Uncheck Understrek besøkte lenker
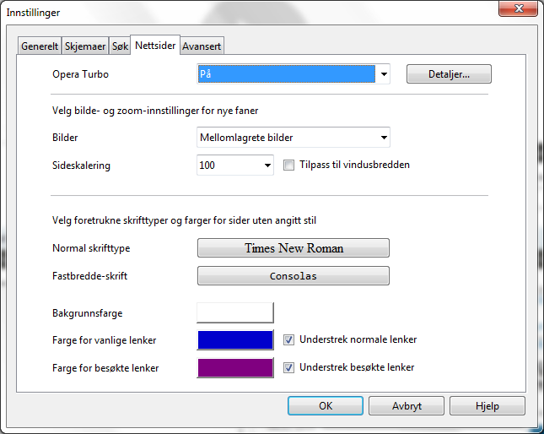This screenshot has height=434, width=544. tap(289, 368)
